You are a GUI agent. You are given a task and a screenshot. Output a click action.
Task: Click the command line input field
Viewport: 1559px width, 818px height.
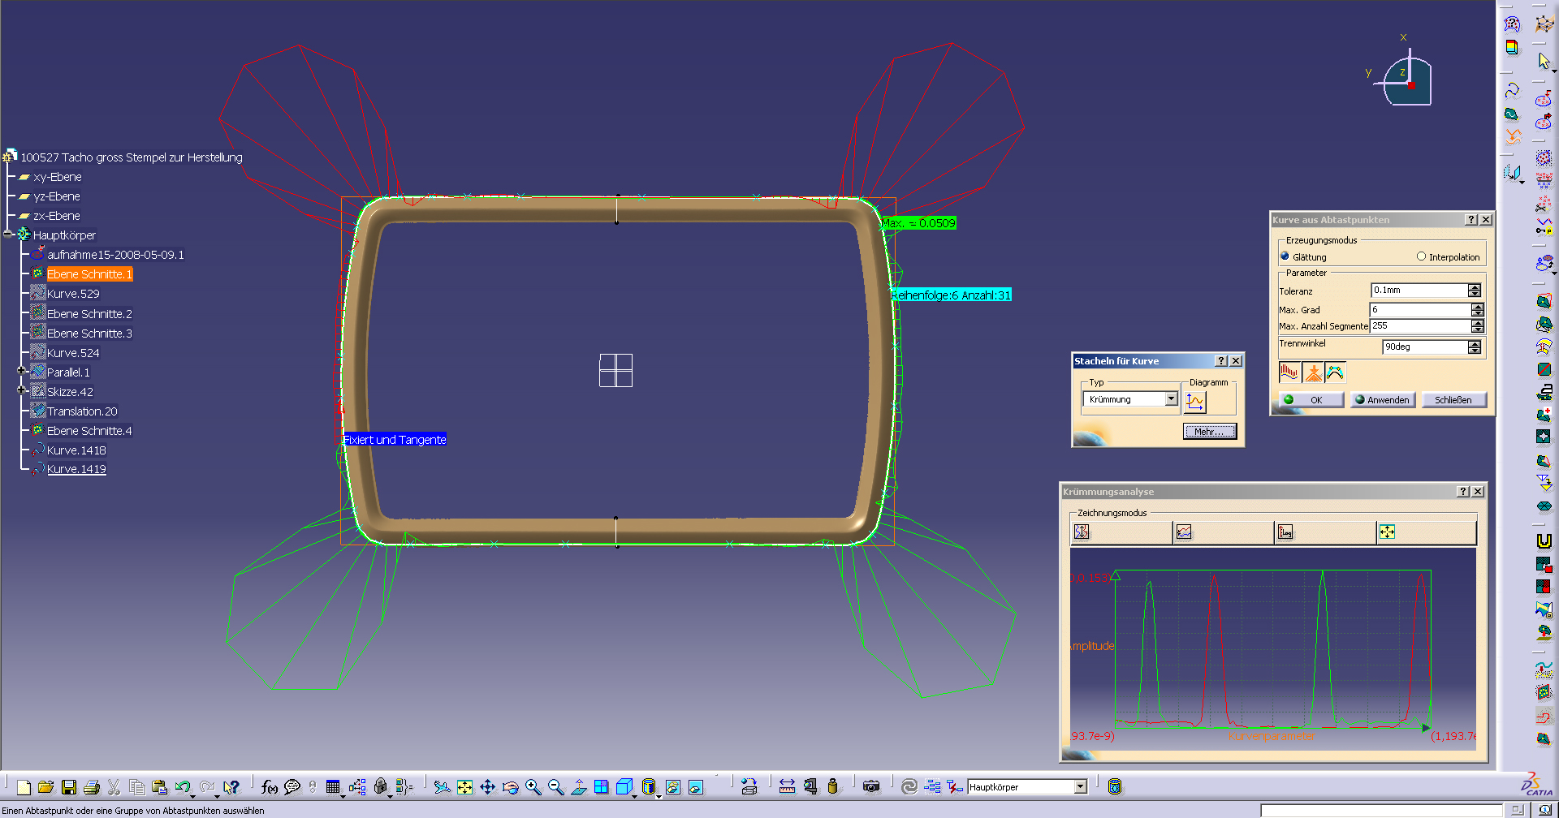coord(1381,810)
